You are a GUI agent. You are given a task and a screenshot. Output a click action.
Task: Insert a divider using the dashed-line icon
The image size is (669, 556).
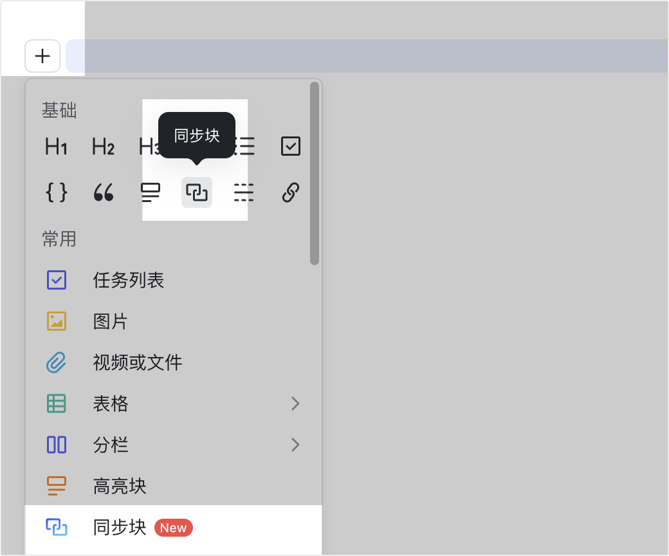click(244, 192)
